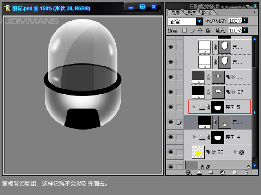Screen dimensions: 261x195
Task: Toggle lock position move icon
Action: (x=200, y=30)
